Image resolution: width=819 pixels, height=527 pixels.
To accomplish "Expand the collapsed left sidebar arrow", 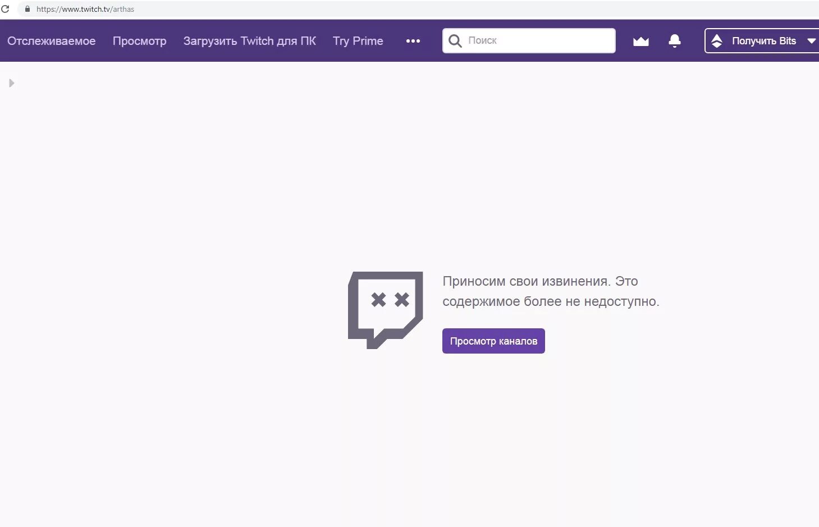I will (11, 83).
